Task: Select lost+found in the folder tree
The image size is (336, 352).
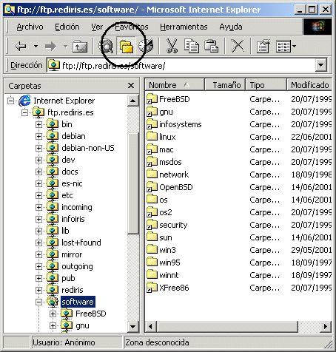Action: 81,243
